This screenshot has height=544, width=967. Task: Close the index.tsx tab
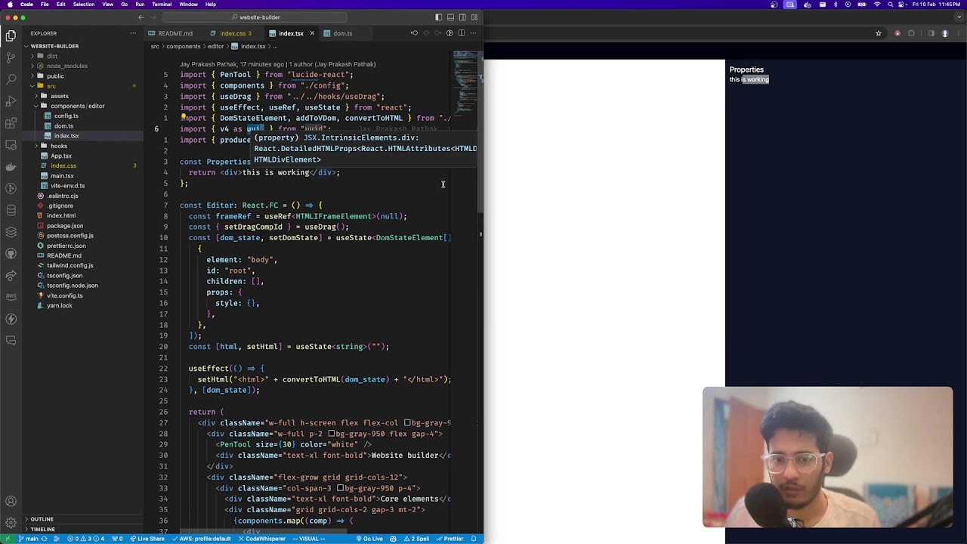[x=312, y=33]
